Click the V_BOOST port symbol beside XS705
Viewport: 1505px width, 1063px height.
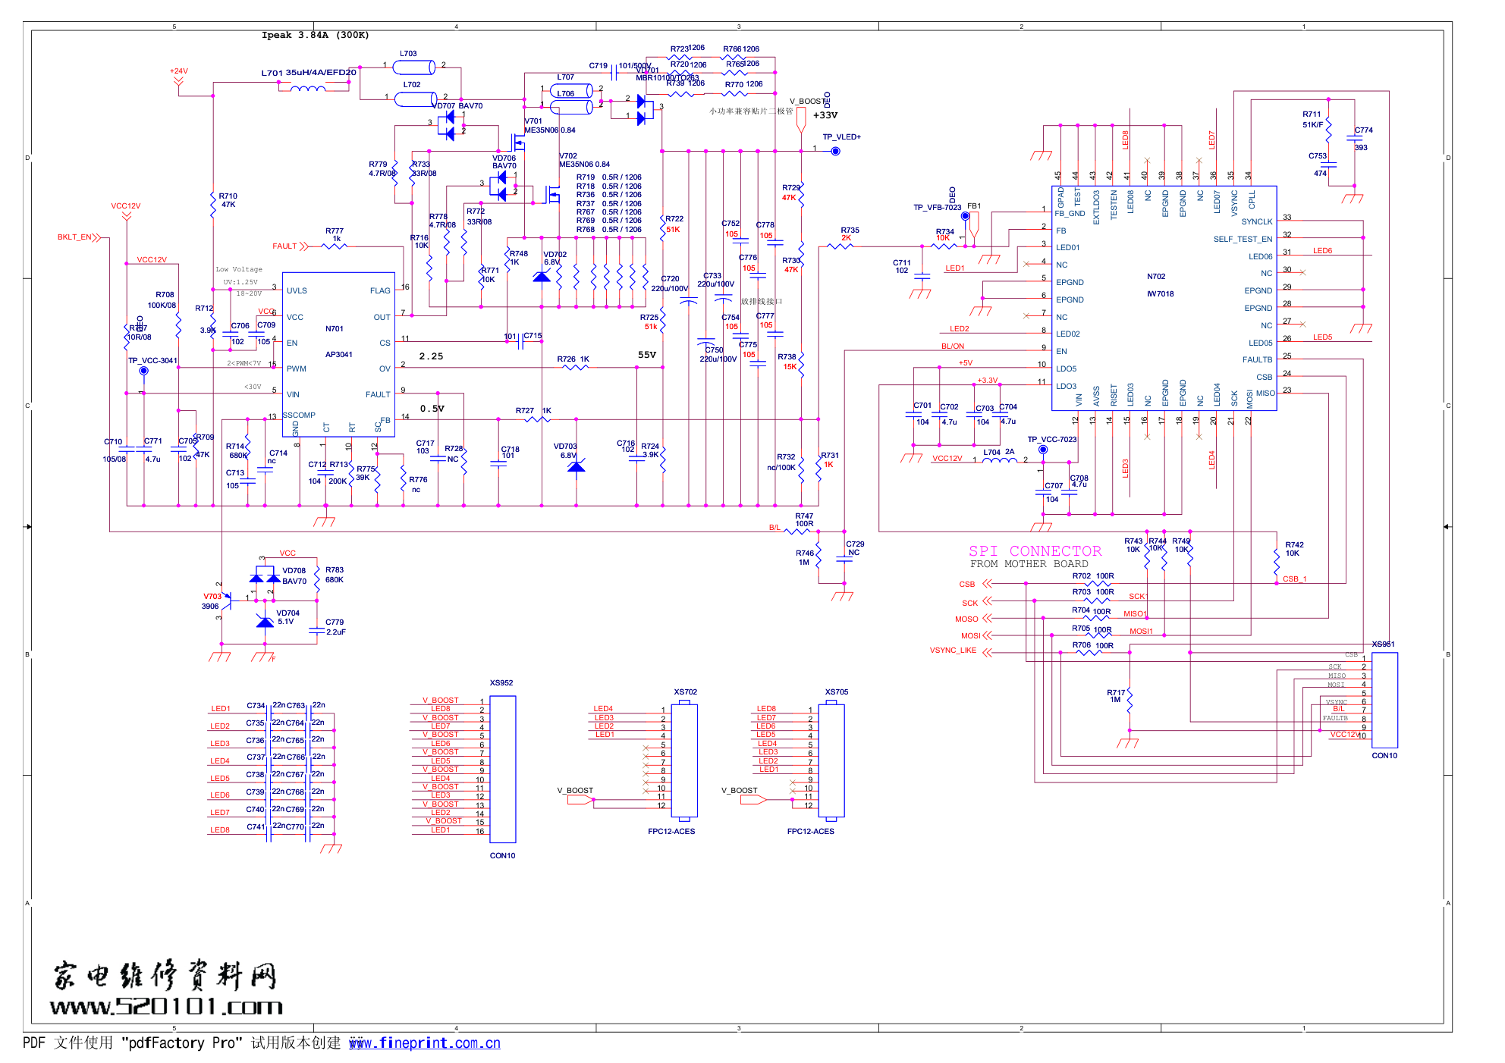753,800
